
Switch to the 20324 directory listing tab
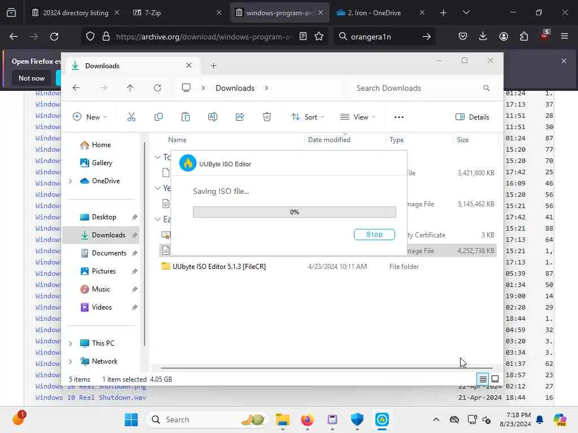[76, 12]
